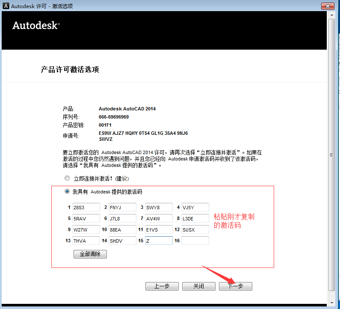
Task: Click the vertical scrollbar thumb
Action: click(x=331, y=154)
